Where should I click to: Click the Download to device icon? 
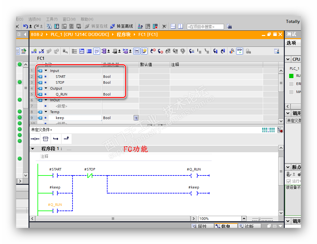(x=57, y=26)
